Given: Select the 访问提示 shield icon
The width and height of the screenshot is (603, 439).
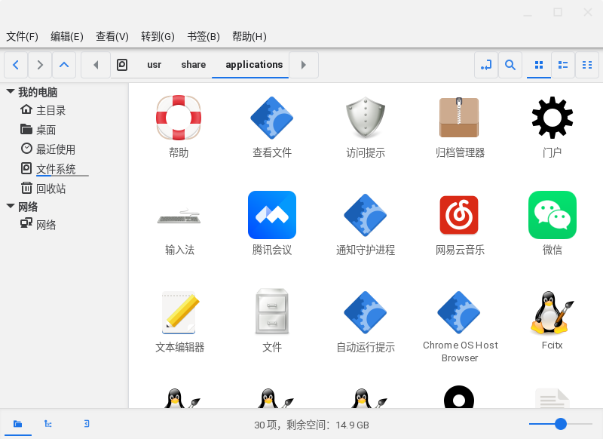Looking at the screenshot, I should pyautogui.click(x=366, y=118).
